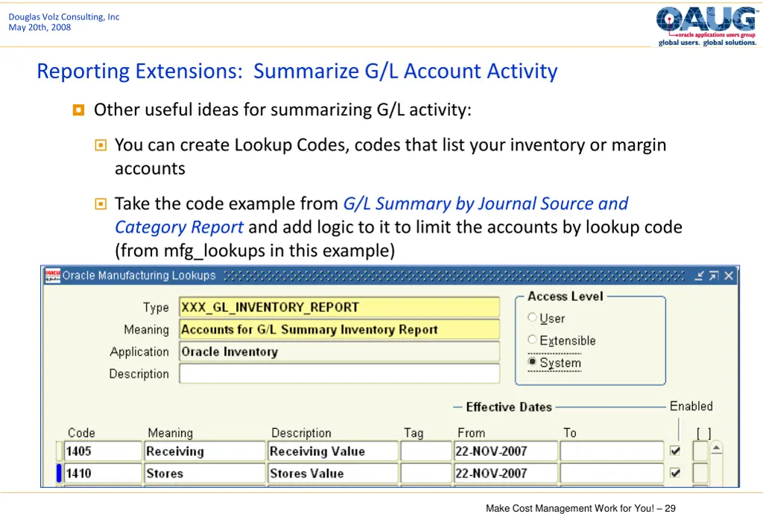The height and width of the screenshot is (528, 763).
Task: Minimize the Oracle Manufacturing Lookups window
Action: pos(699,276)
